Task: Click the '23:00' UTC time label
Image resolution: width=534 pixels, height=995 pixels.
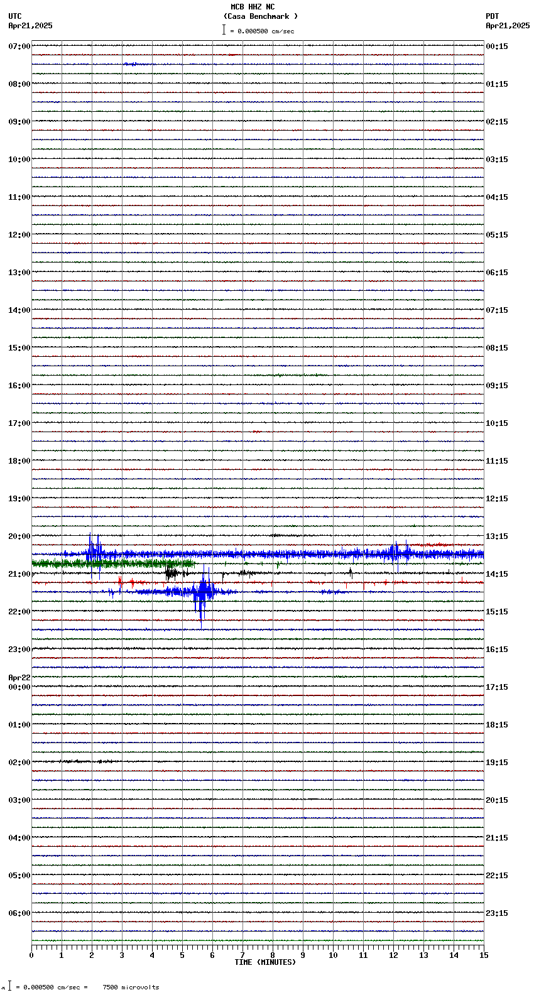Action: [19, 650]
